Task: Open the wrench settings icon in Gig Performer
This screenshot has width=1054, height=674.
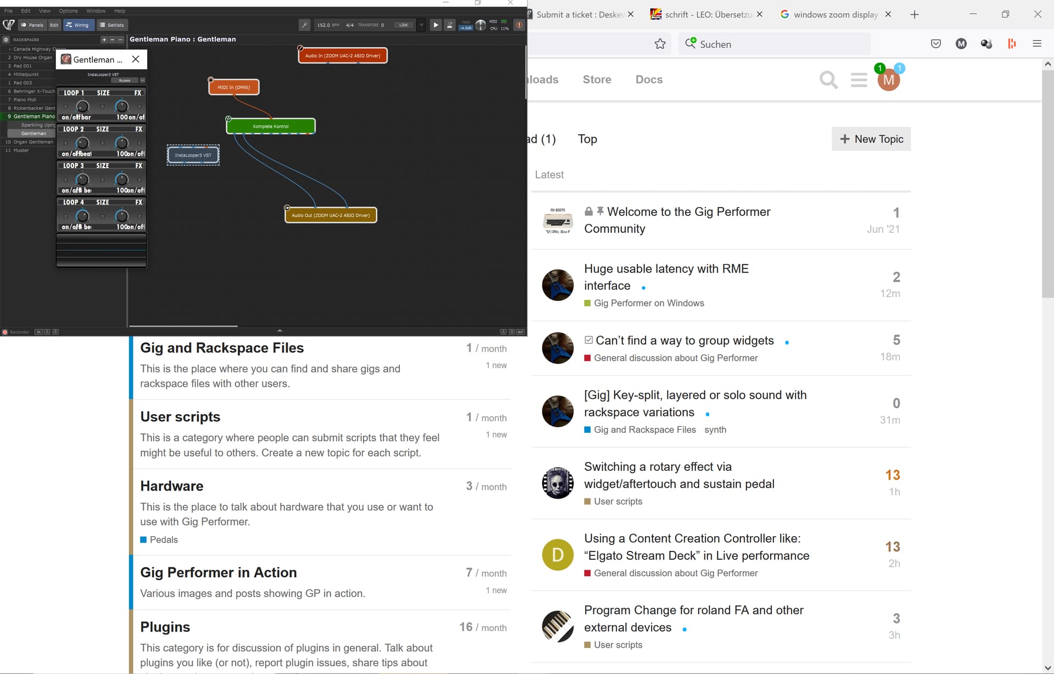Action: coord(305,25)
